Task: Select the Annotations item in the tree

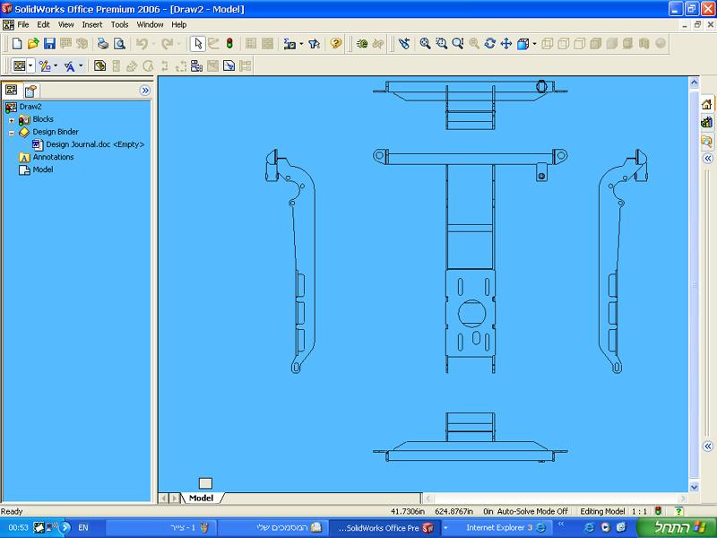Action: [x=53, y=157]
